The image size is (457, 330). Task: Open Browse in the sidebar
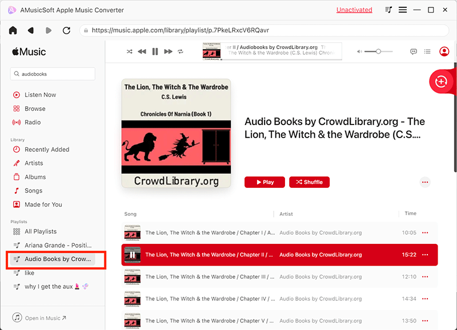point(29,108)
